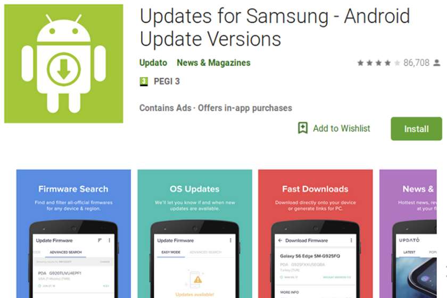447x298 pixels.
Task: Select Advanced Search tab in Firmware Search screenshot
Action: pyautogui.click(x=65, y=252)
